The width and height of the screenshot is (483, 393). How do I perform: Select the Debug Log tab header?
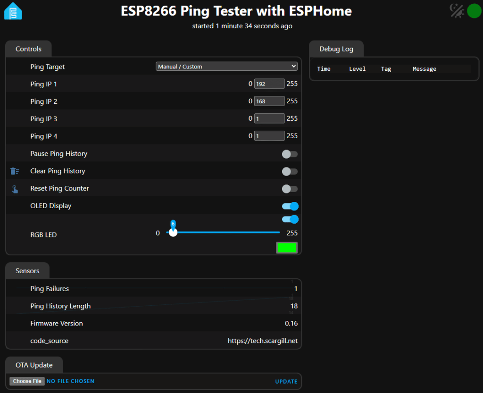point(336,49)
